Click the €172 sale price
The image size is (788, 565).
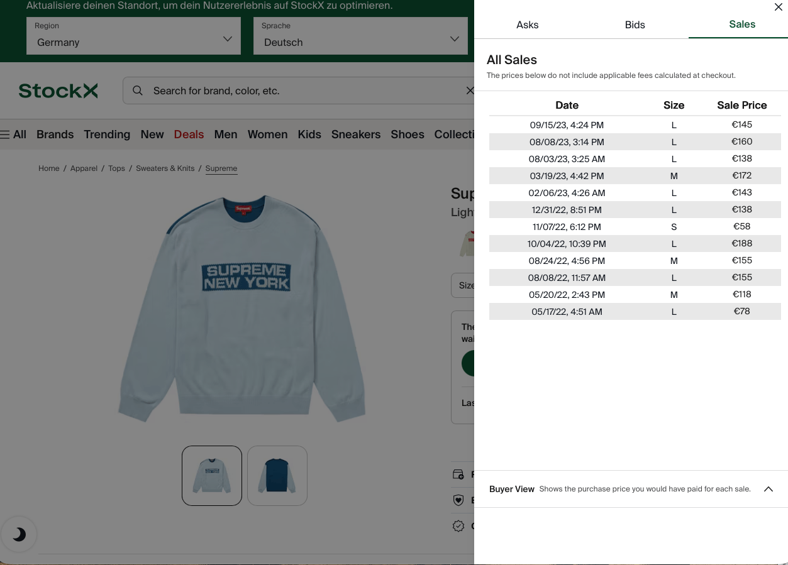coord(742,175)
